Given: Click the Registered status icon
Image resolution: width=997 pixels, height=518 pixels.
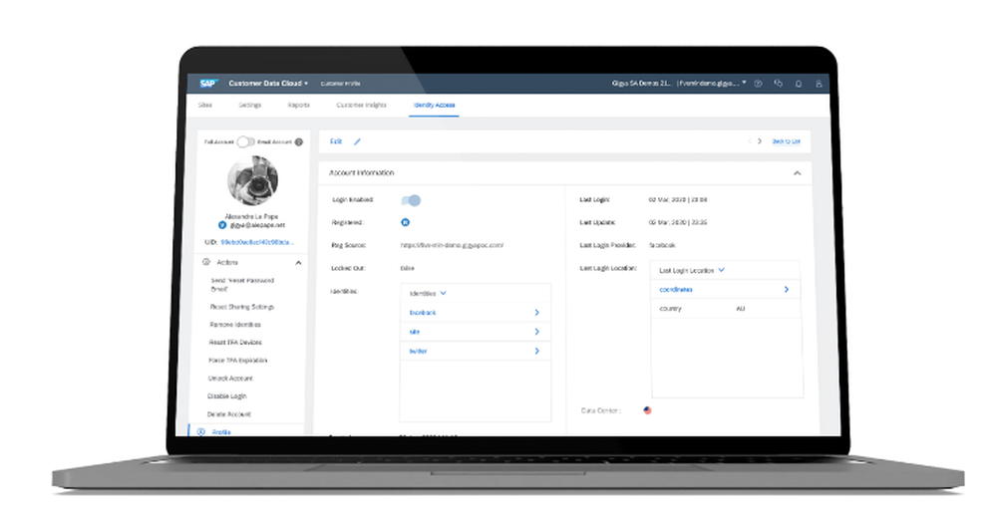Looking at the screenshot, I should [405, 222].
